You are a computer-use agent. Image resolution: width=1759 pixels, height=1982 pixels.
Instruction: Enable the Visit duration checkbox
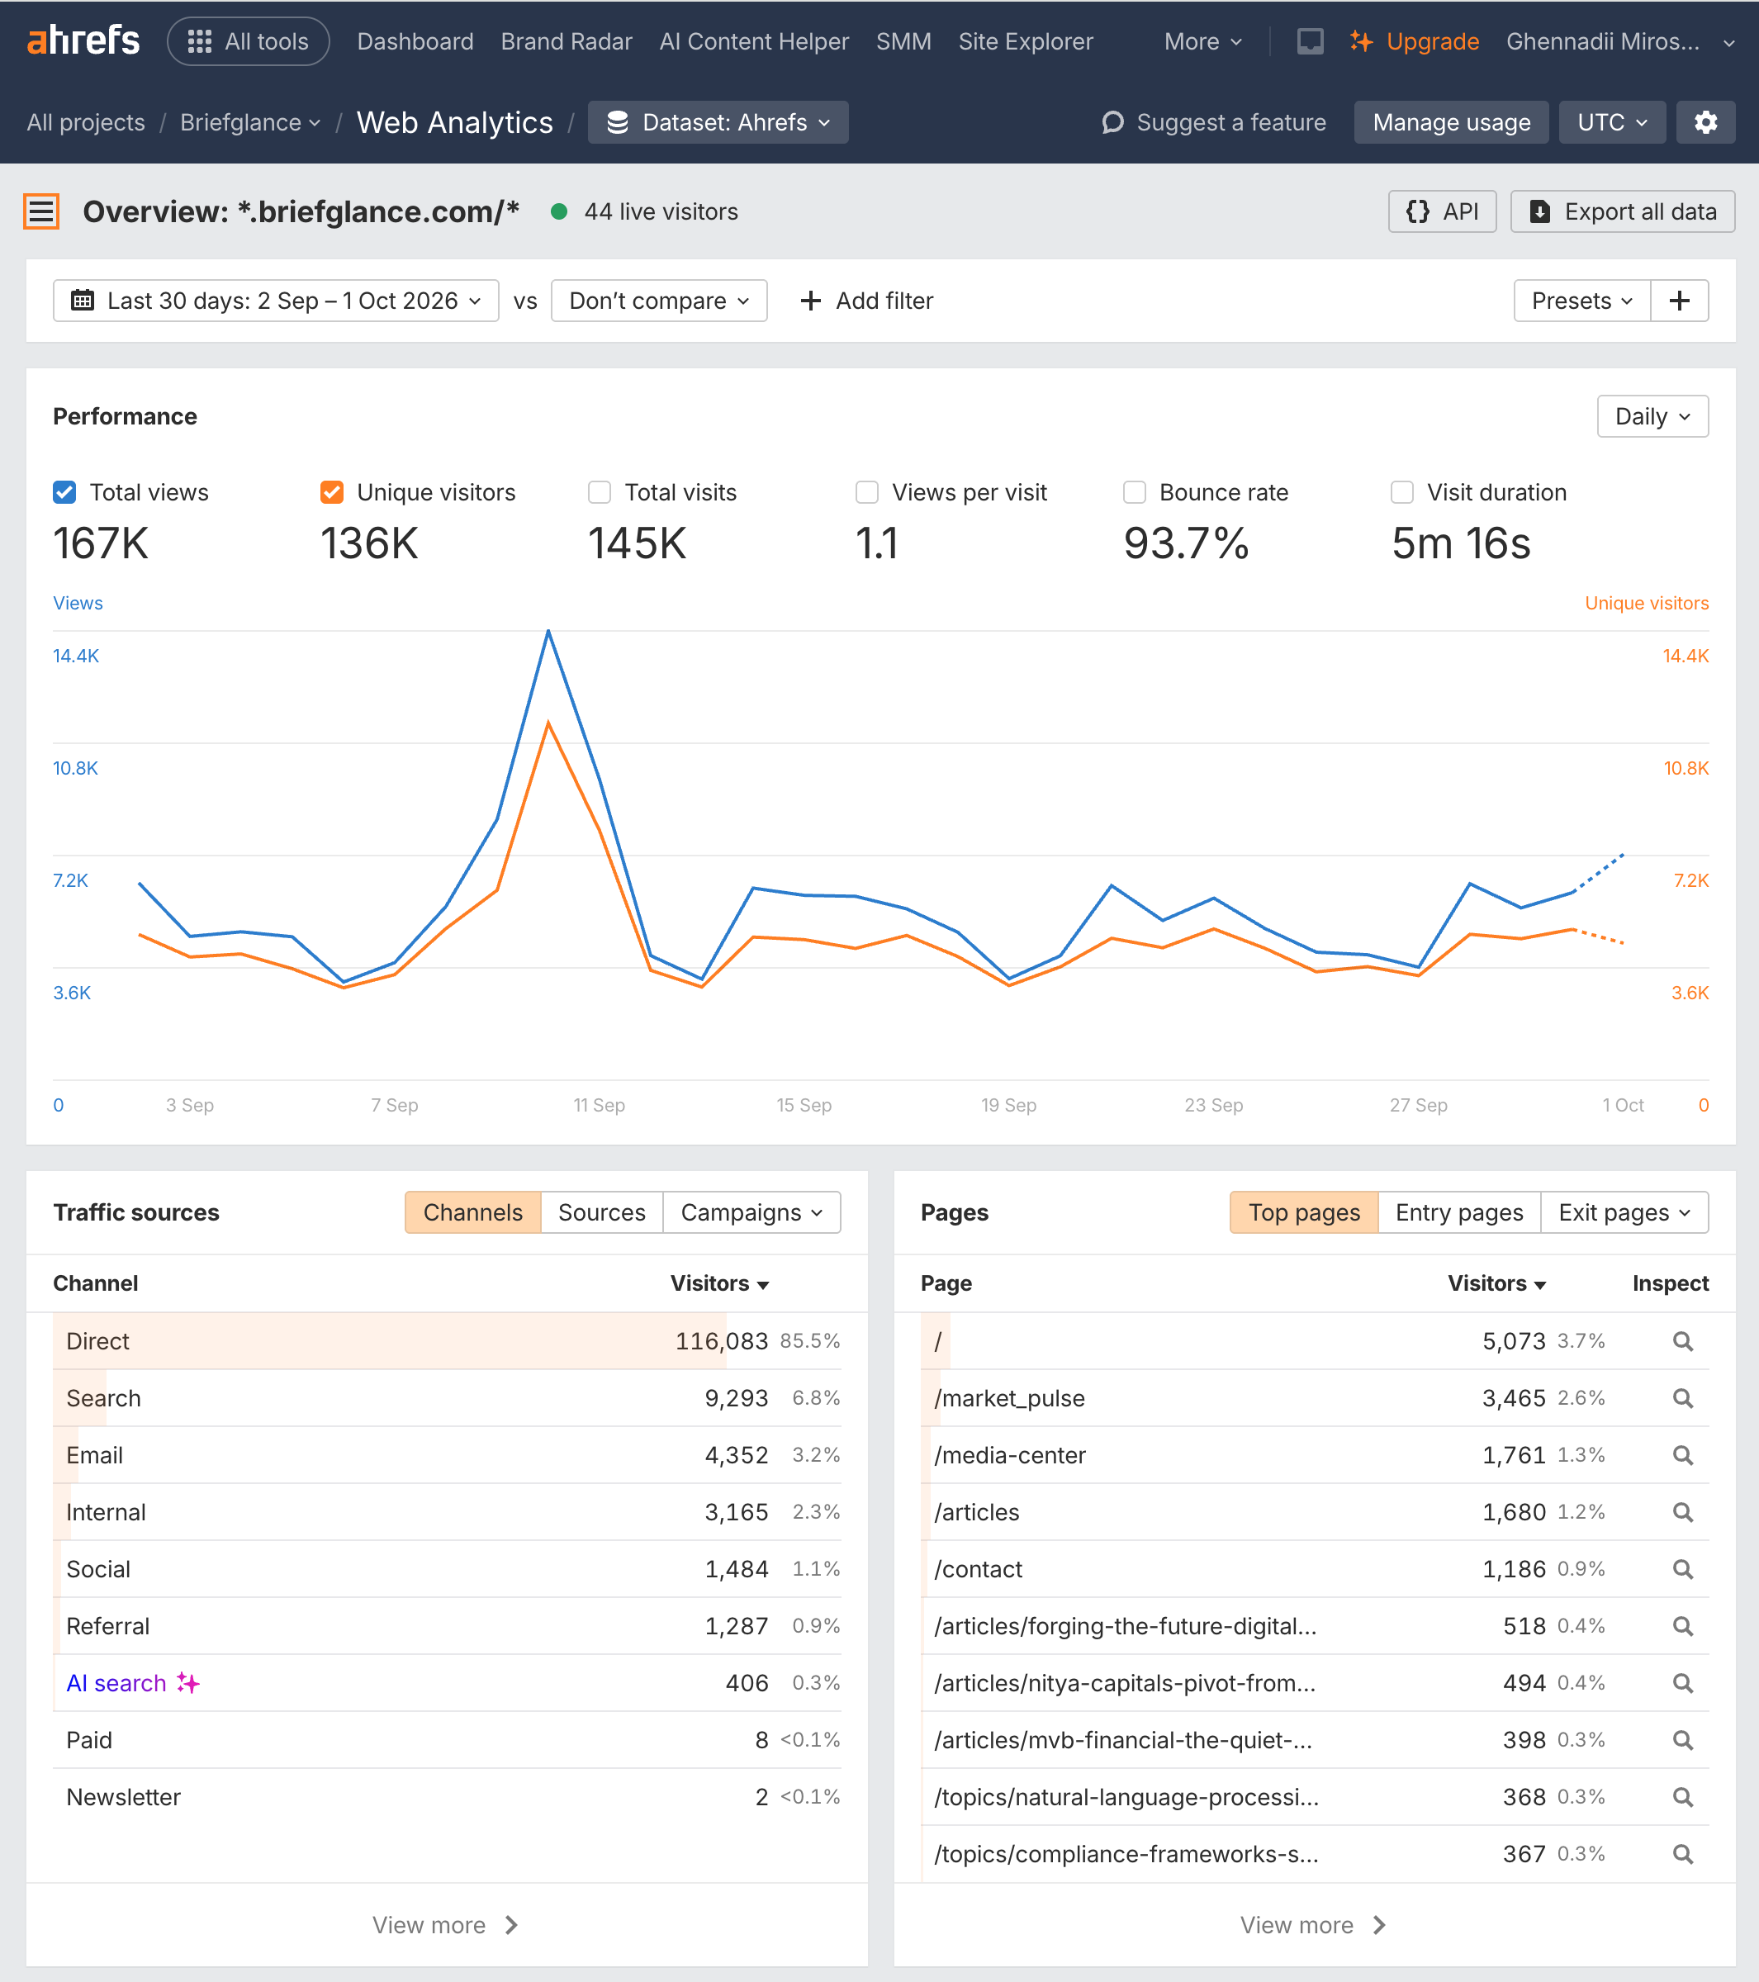[x=1402, y=492]
